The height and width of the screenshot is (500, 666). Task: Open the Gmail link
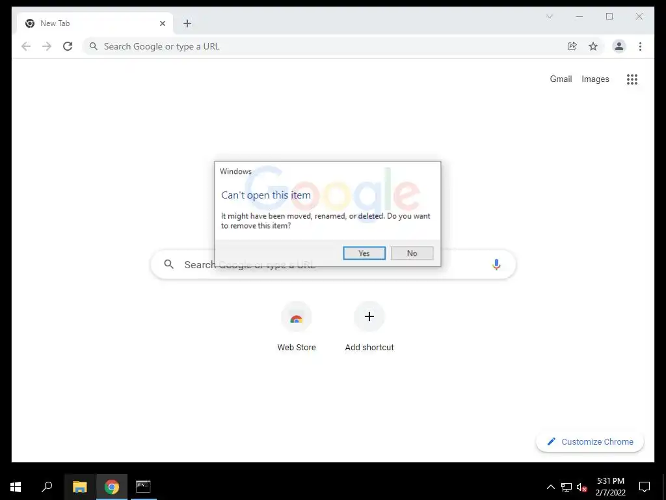click(x=561, y=79)
